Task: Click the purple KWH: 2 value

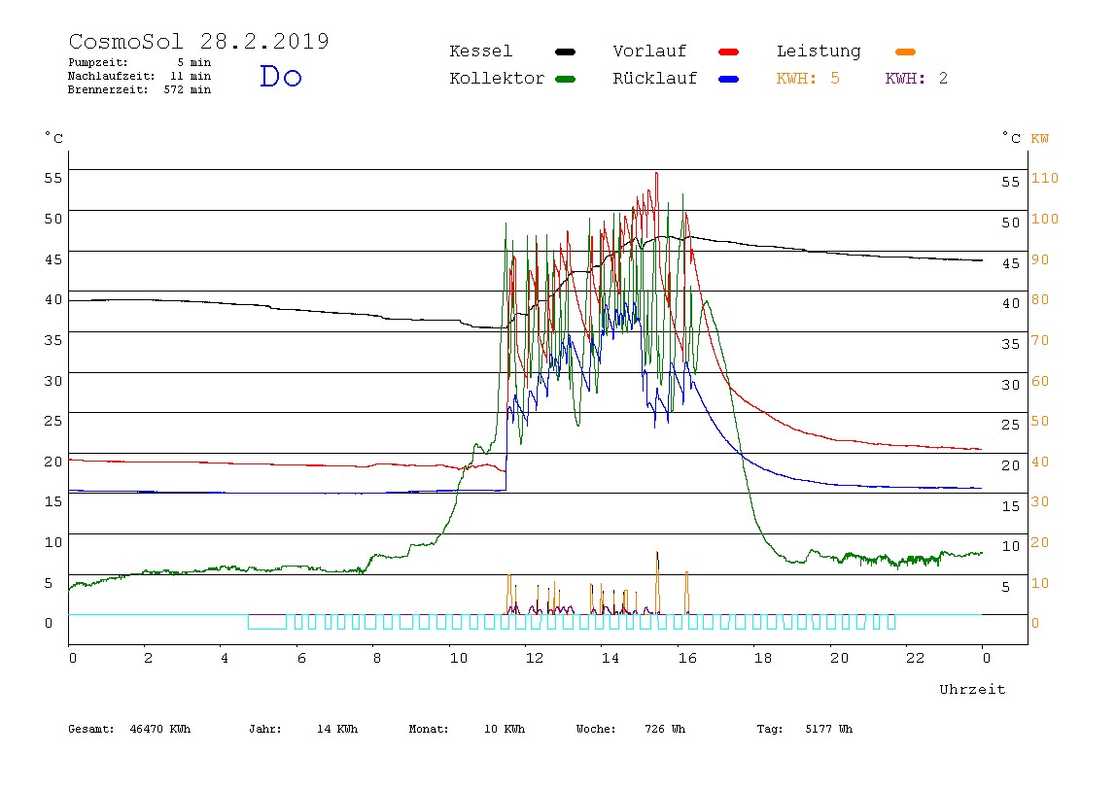Action: 917,79
